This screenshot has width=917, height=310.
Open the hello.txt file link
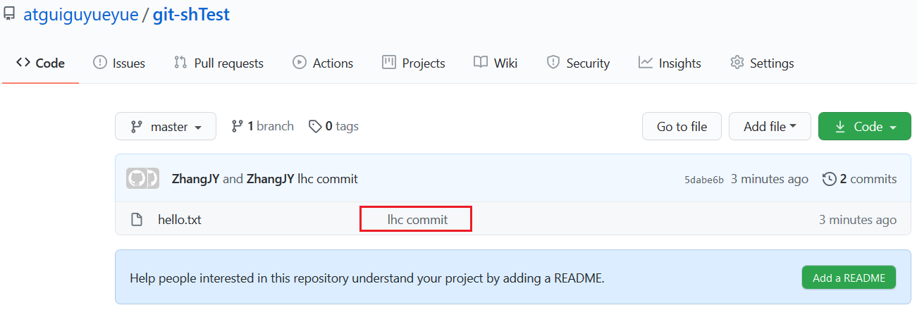tap(179, 220)
